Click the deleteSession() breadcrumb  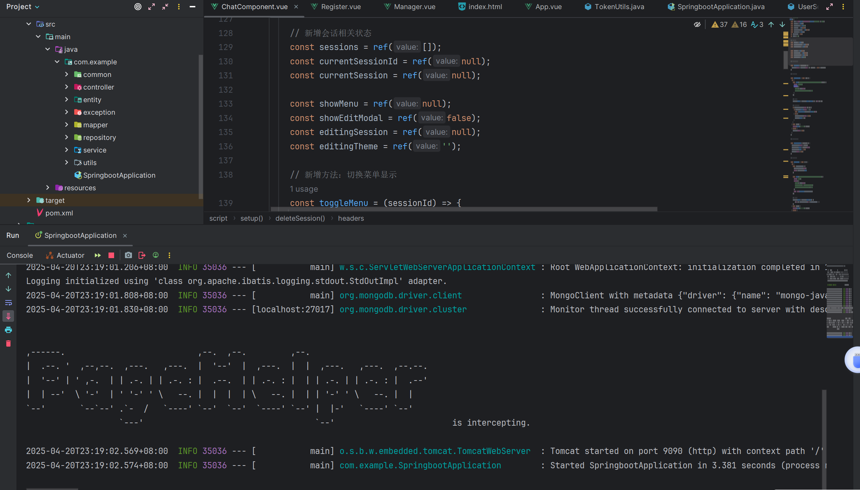(300, 218)
